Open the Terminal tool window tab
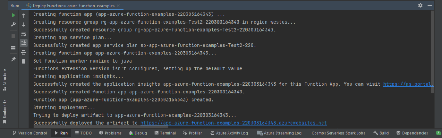Image resolution: width=442 pixels, height=138 pixels. point(165,133)
